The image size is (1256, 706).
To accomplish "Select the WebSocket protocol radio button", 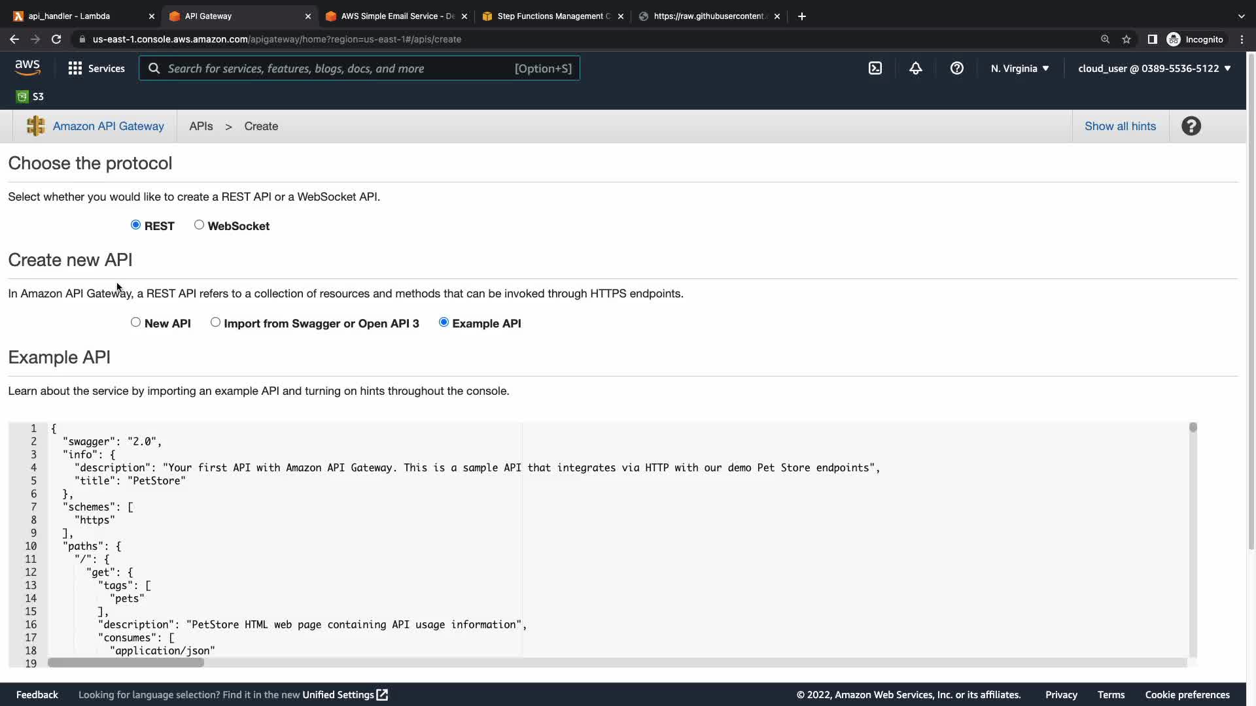I will (199, 225).
